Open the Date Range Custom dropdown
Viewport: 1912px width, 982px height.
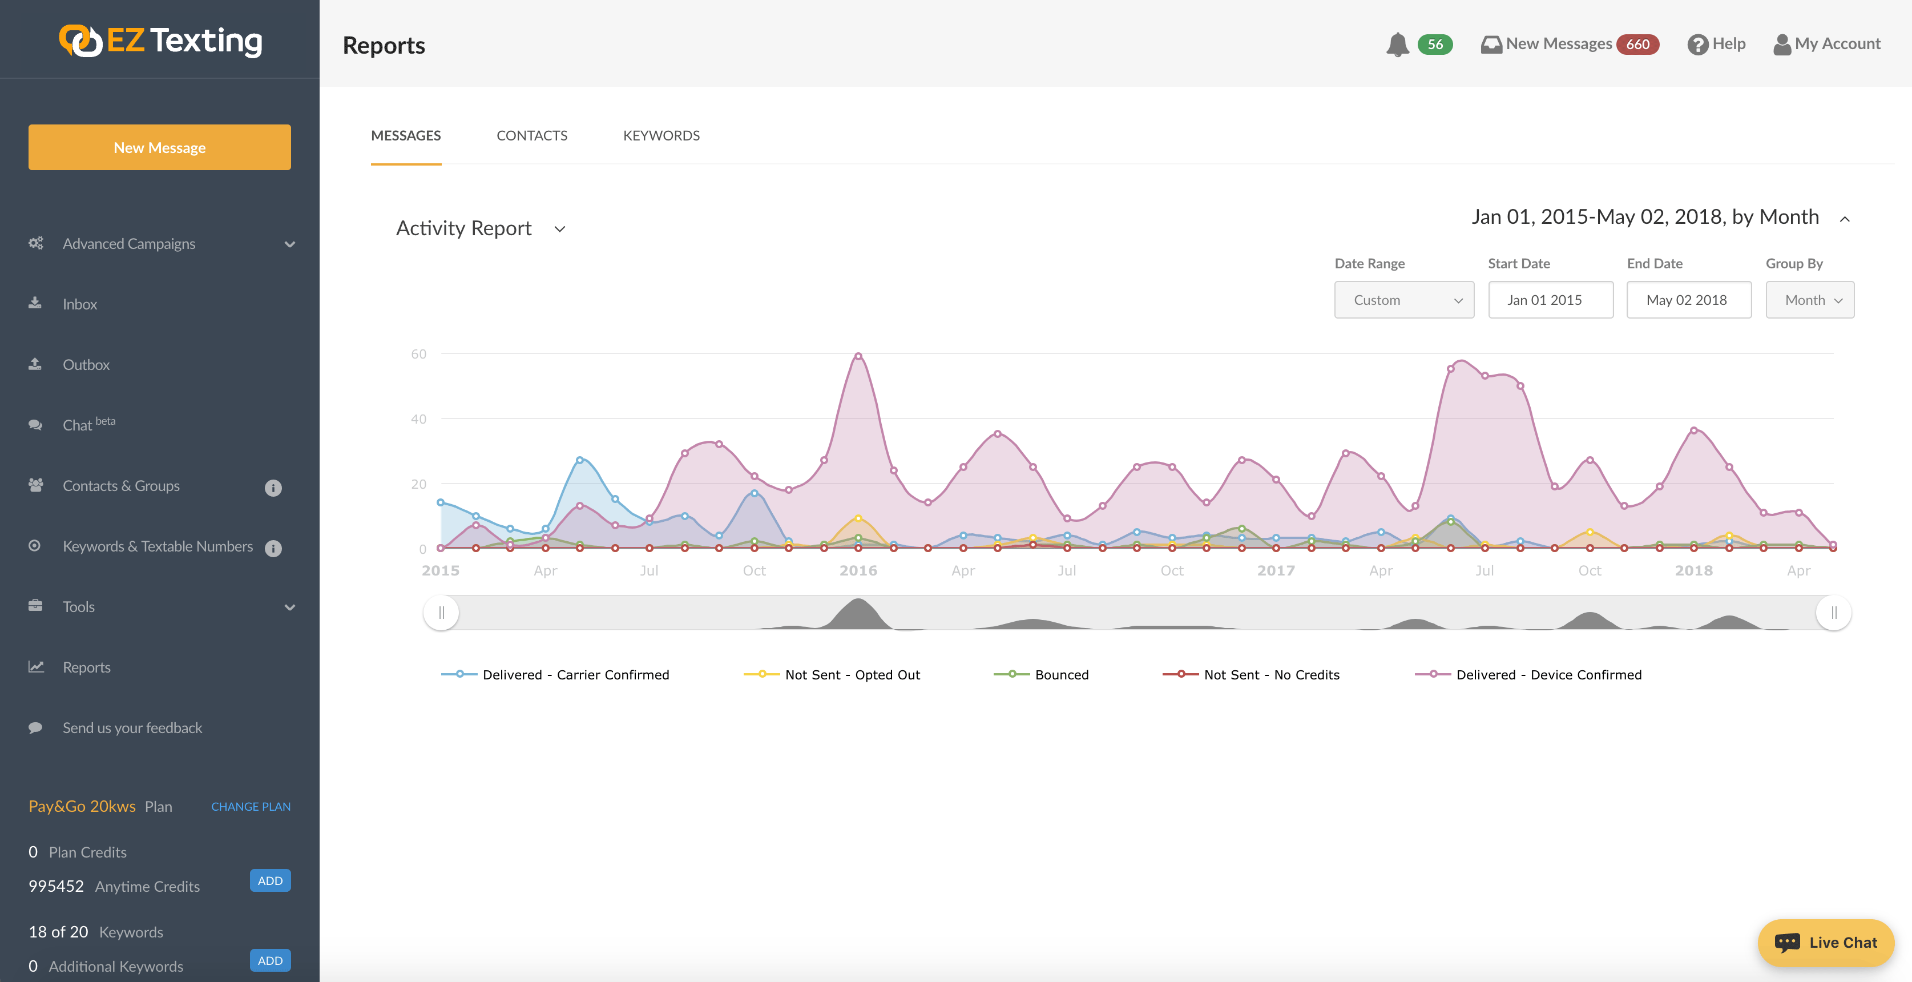pyautogui.click(x=1403, y=300)
